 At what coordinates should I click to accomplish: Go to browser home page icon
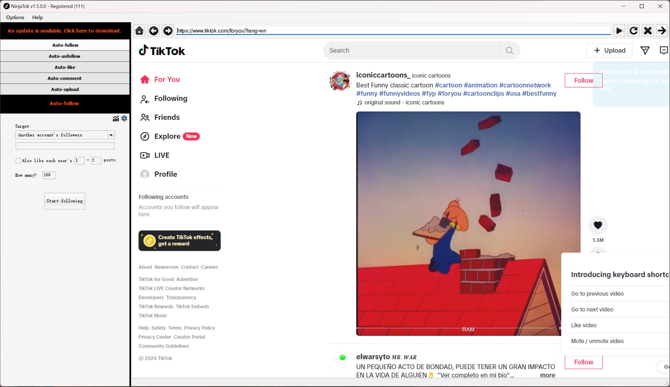coord(139,31)
